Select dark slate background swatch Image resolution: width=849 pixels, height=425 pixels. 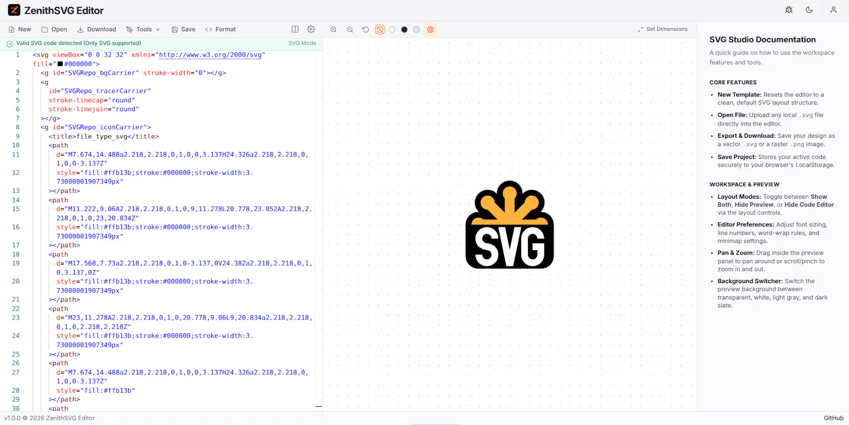pyautogui.click(x=404, y=30)
